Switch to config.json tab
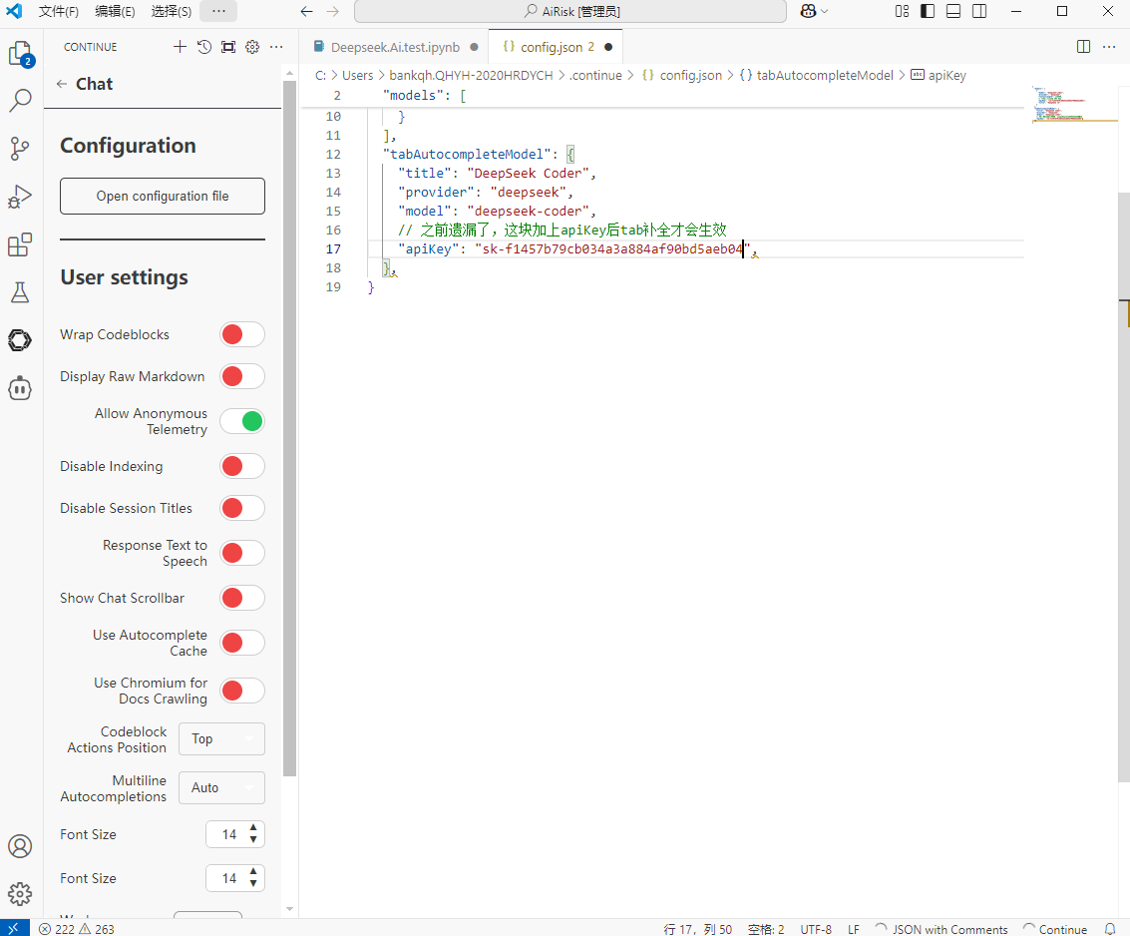 555,47
